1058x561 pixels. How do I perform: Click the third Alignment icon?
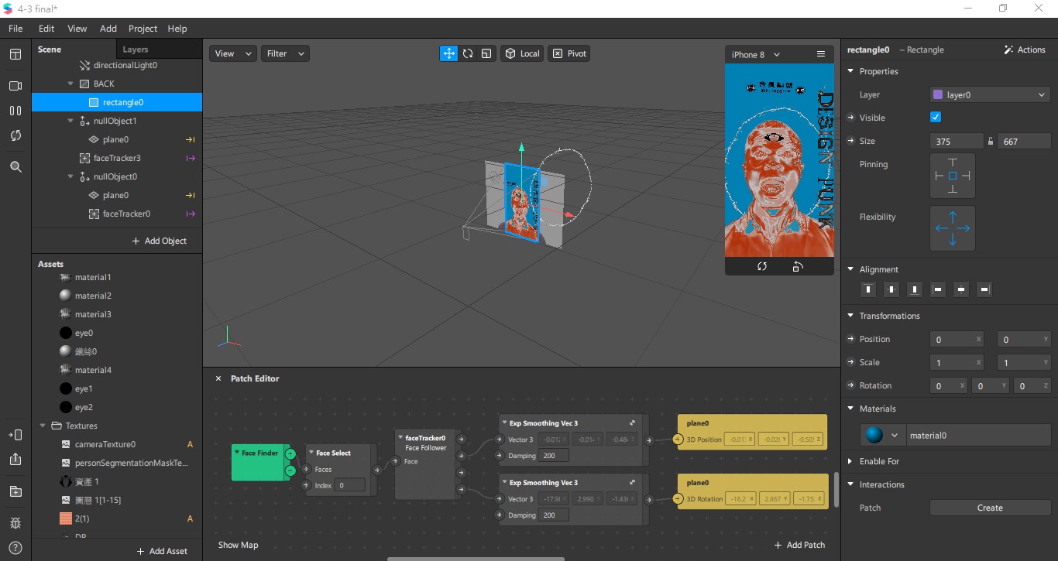(915, 289)
